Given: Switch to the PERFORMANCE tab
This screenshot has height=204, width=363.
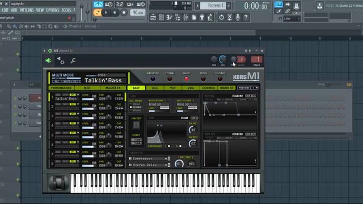Looking at the screenshot, I should [x=61, y=88].
